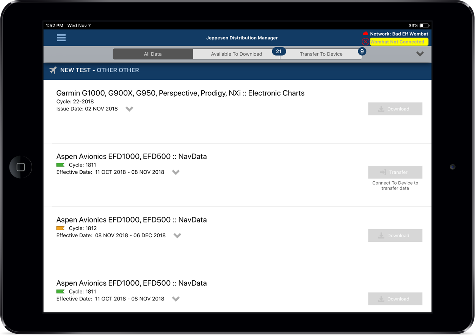Click Garmin G1000 Electronic Charts title
Screen dimensions: 475x336
pos(180,93)
